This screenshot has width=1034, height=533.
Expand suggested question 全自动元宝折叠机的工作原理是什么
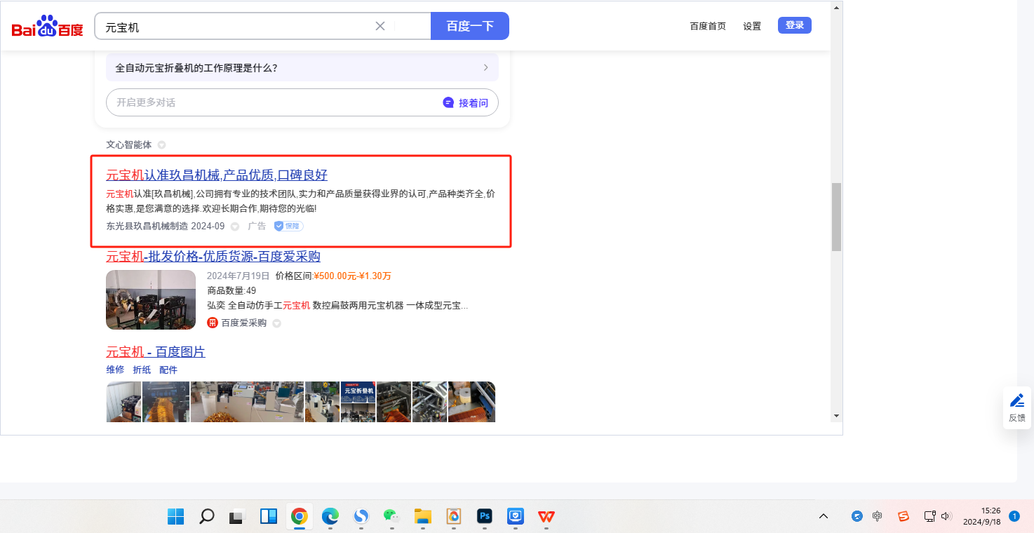point(302,68)
